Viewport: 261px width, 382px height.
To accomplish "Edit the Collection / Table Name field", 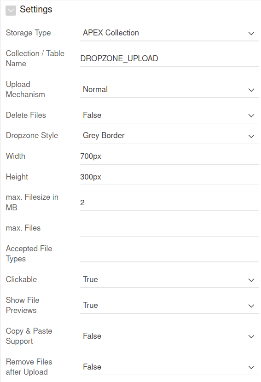I will pyautogui.click(x=169, y=58).
